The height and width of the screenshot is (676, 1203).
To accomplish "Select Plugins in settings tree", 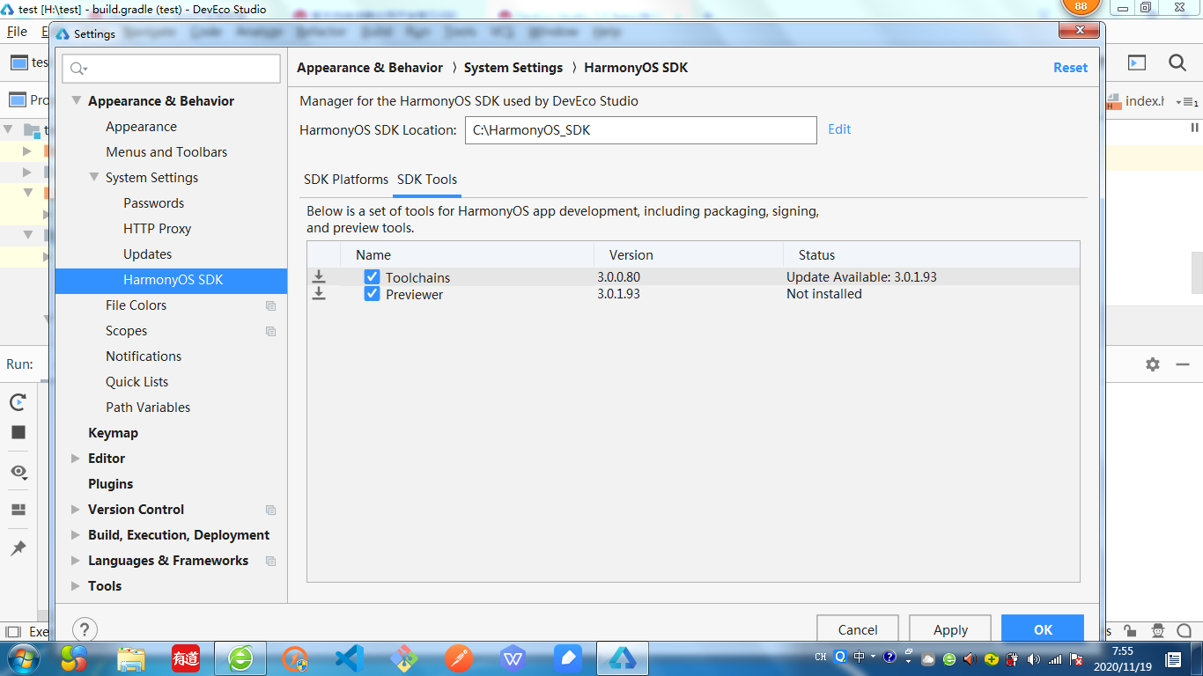I will click(x=110, y=484).
